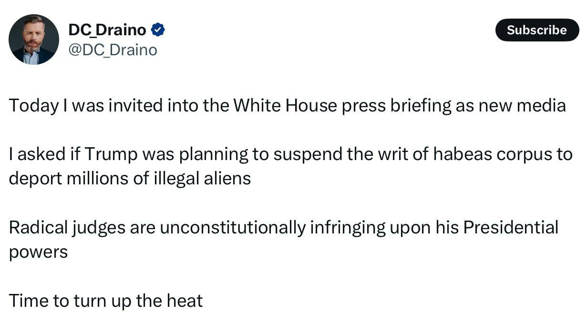The image size is (587, 333).
Task: Click the word "powers" on its own line
Action: click(38, 252)
